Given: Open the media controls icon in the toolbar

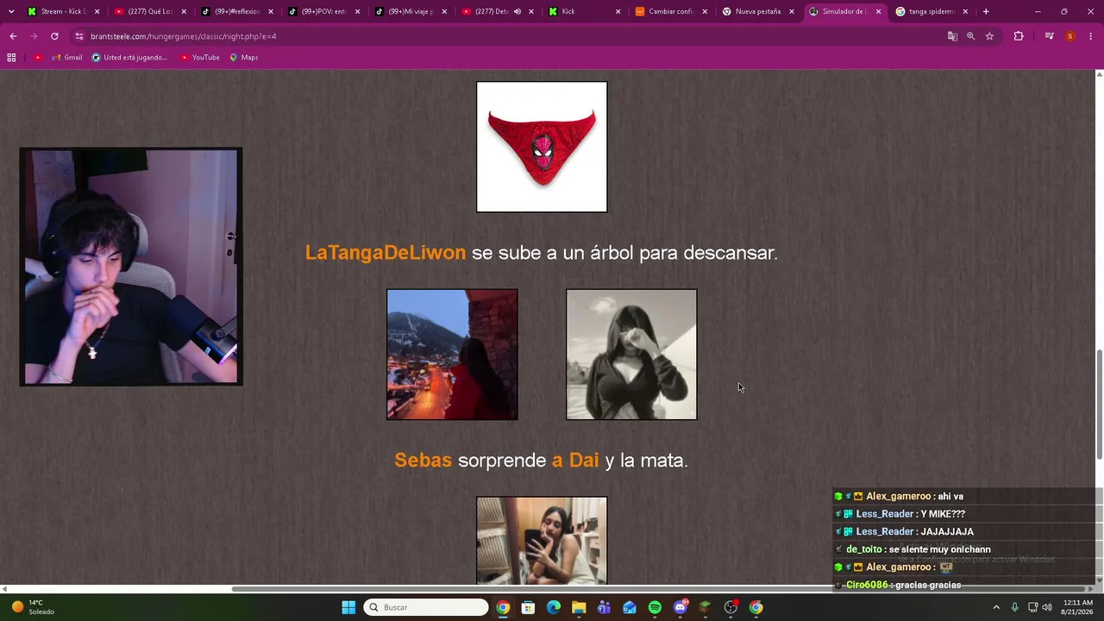Looking at the screenshot, I should click(1049, 36).
